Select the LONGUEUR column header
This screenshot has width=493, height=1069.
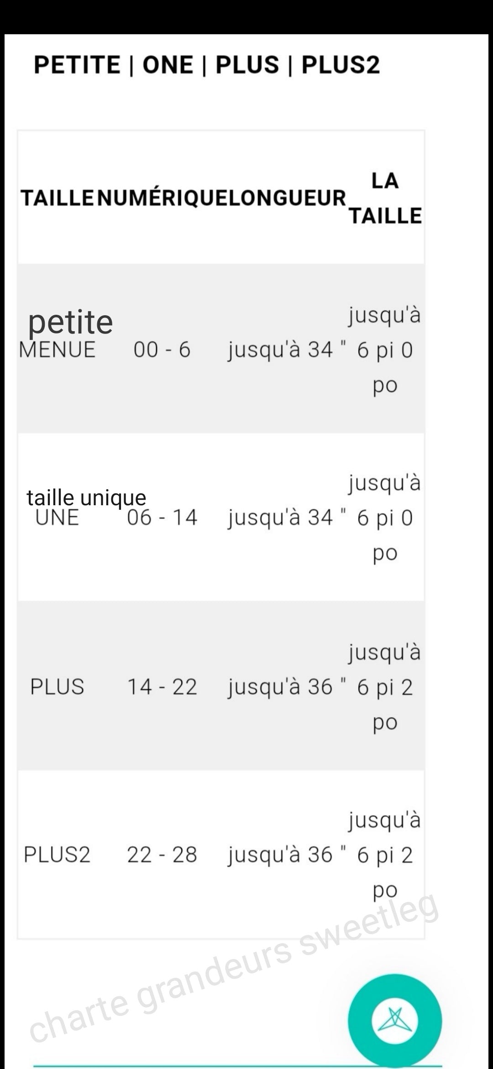[287, 198]
